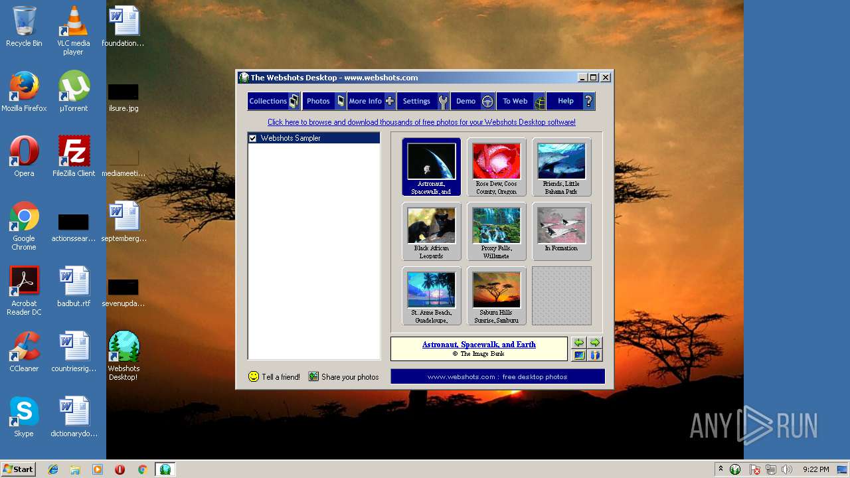Select the Proxy Falls, Willamette thumbnail
This screenshot has height=478, width=850.
(496, 231)
